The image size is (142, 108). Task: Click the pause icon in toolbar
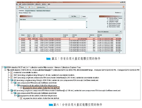(29, 7)
